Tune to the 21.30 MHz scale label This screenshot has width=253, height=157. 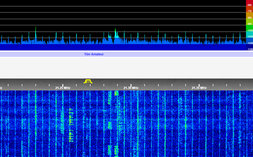point(131,88)
